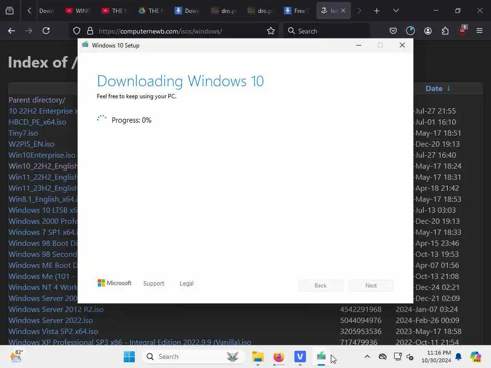Click date 2024-Jan-07 03:24 text
This screenshot has height=368, width=491.
click(x=427, y=310)
